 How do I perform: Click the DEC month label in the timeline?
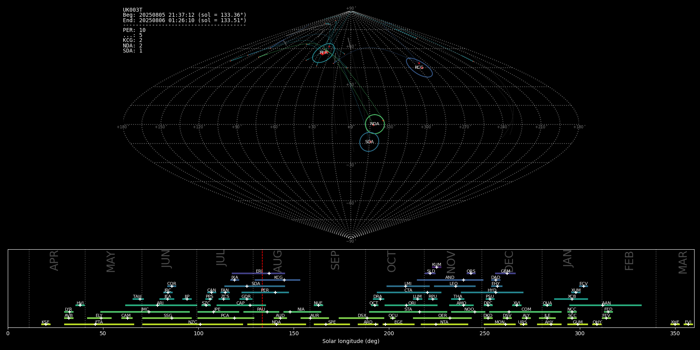pos(509,261)
